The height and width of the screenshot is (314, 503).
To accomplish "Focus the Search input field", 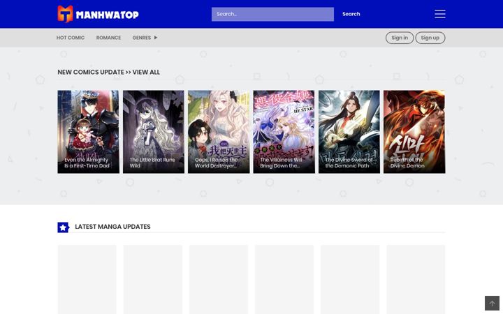I will (x=272, y=14).
